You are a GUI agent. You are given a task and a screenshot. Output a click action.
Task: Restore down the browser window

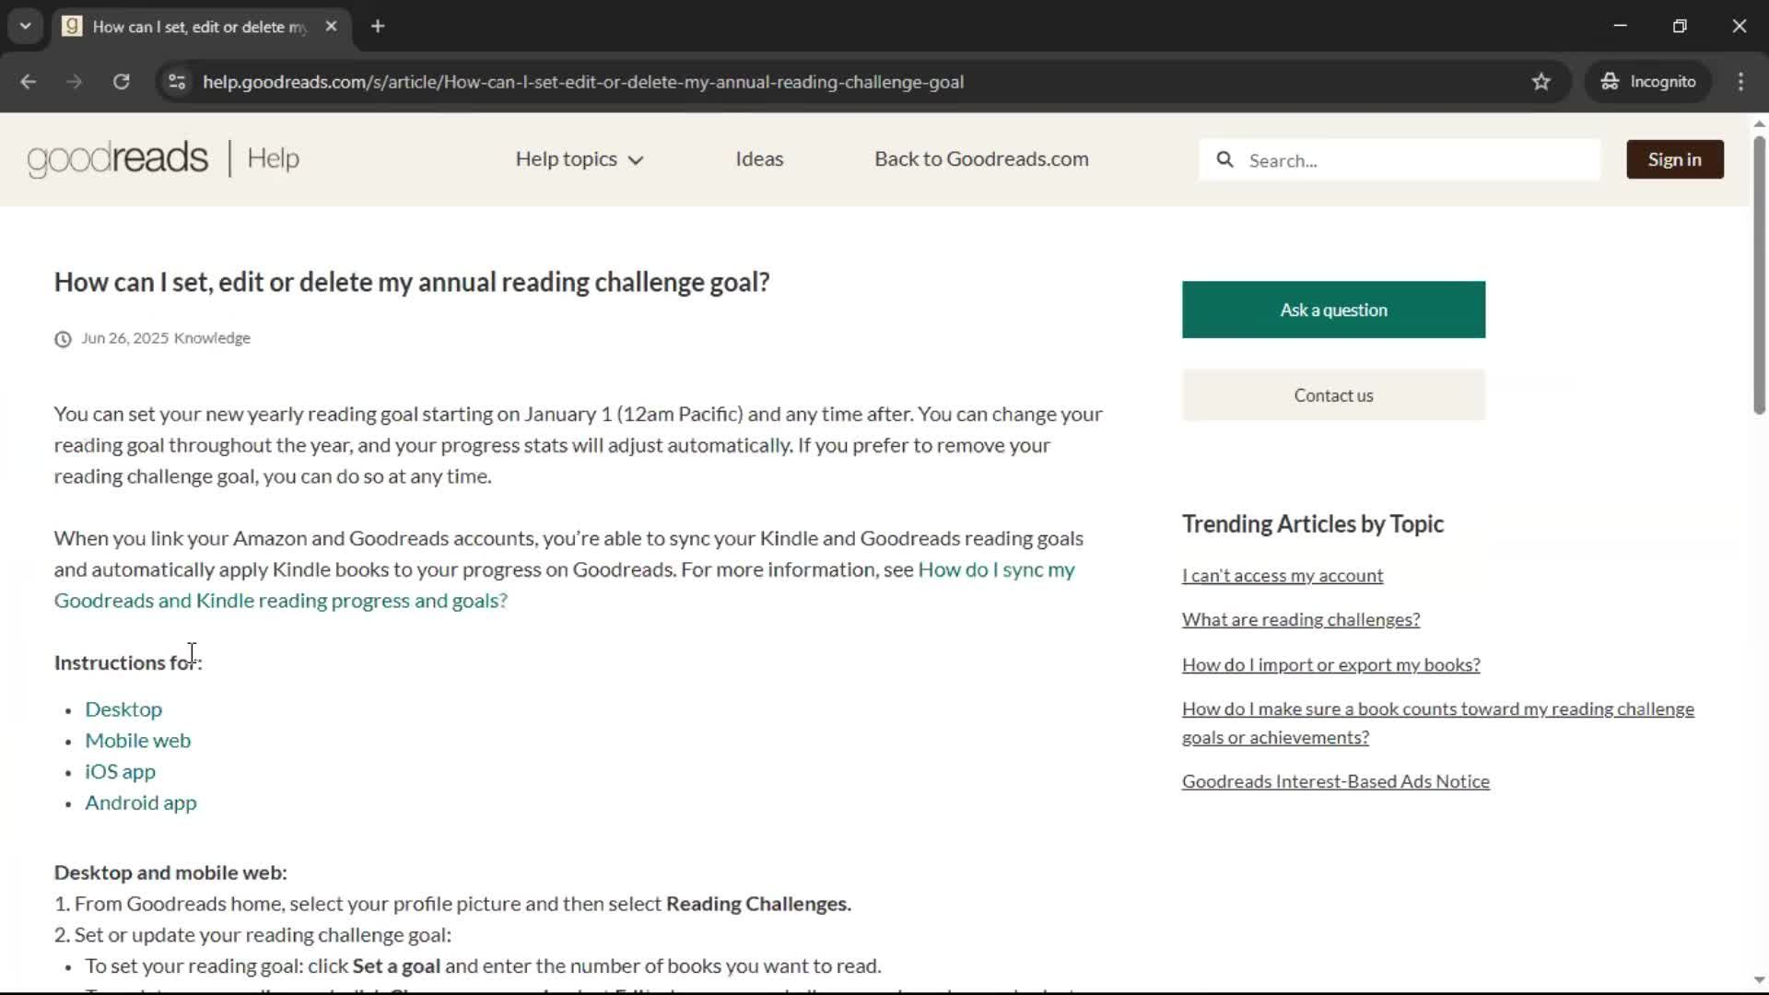coord(1680,26)
